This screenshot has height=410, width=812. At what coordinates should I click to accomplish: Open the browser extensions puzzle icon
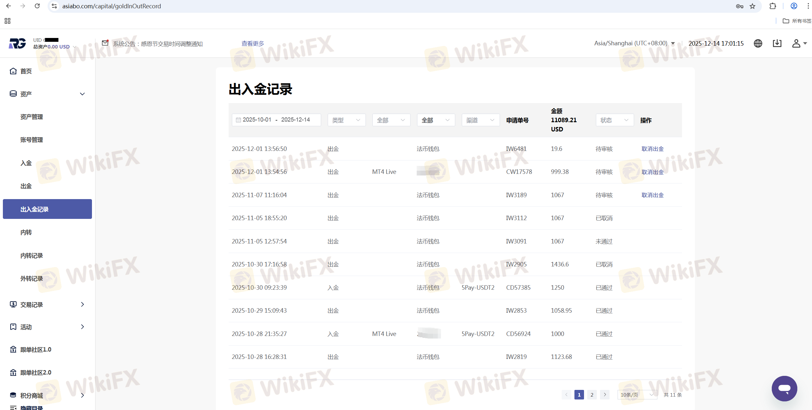tap(772, 6)
